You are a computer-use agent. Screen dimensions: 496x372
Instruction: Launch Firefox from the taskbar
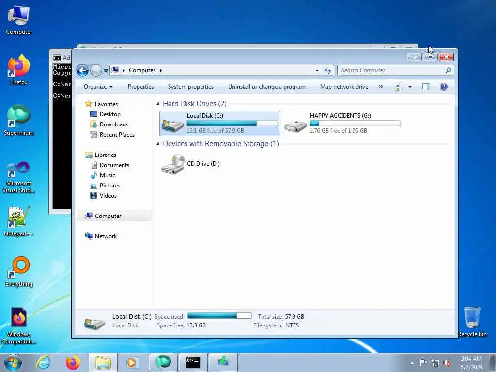(73, 362)
